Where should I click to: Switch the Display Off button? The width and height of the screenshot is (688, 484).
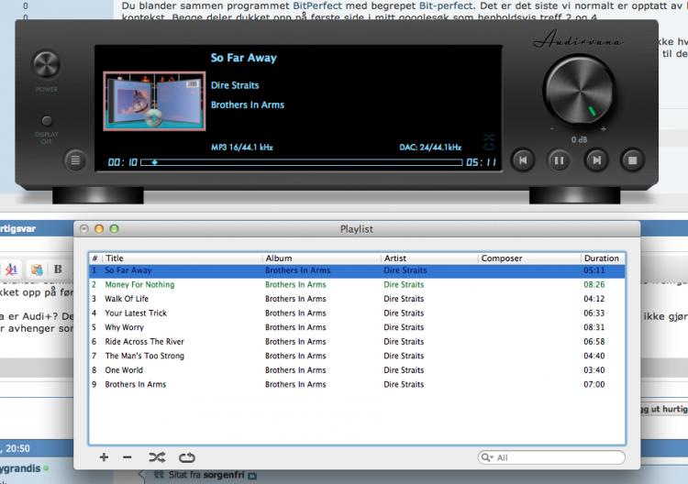47,121
